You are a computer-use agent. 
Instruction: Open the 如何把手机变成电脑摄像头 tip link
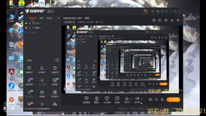coord(39,109)
